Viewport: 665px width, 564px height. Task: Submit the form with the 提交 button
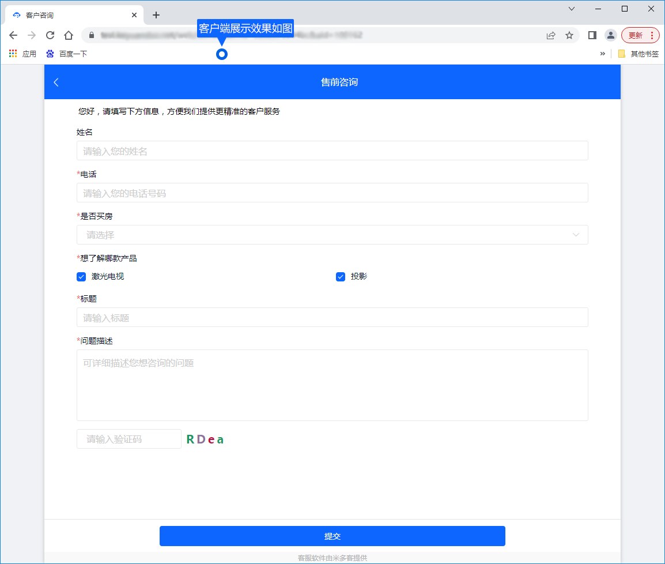[x=332, y=536]
